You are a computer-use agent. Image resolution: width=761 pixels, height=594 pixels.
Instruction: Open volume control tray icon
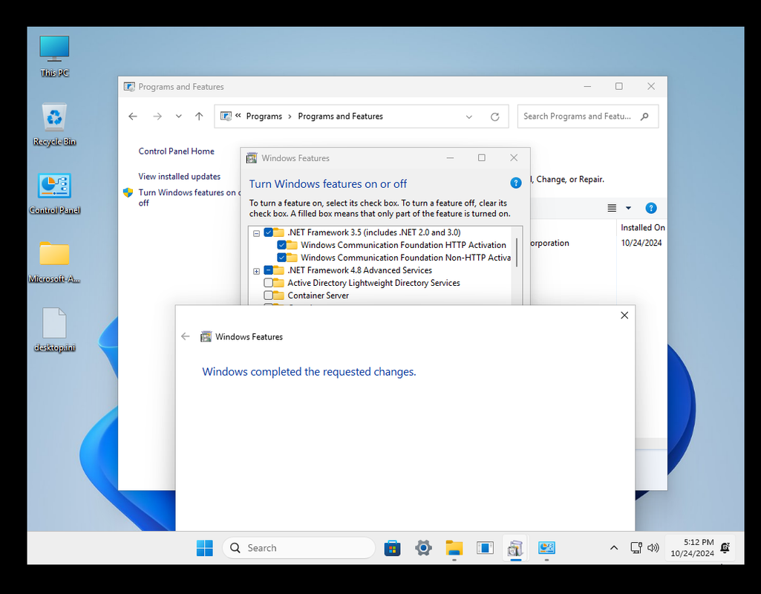pos(653,548)
